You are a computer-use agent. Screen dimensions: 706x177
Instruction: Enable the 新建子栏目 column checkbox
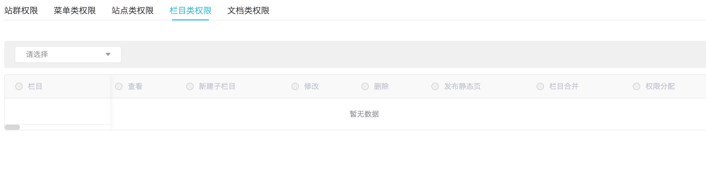click(190, 87)
